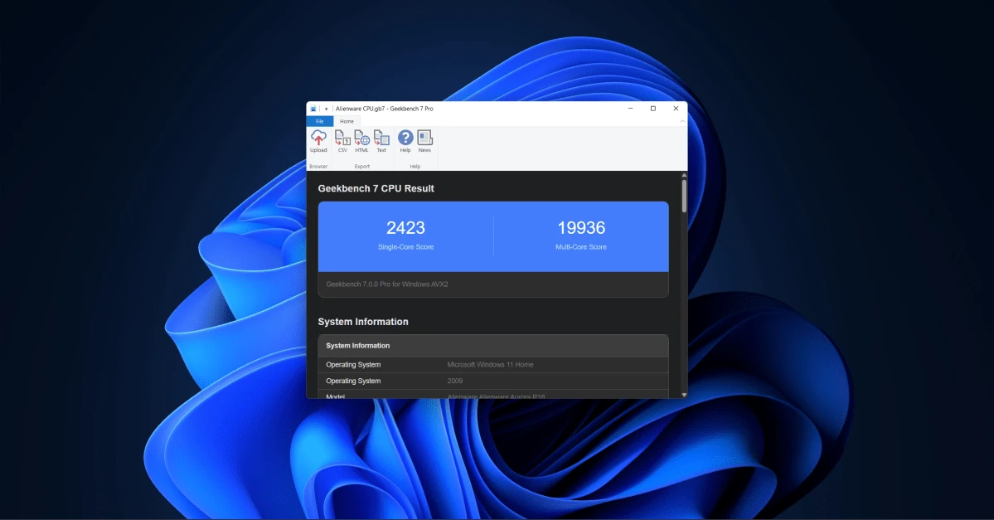Minimize the Geekbench window
This screenshot has width=994, height=520.
tap(630, 109)
